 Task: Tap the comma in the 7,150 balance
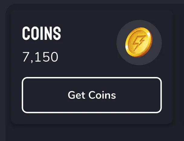32,61
